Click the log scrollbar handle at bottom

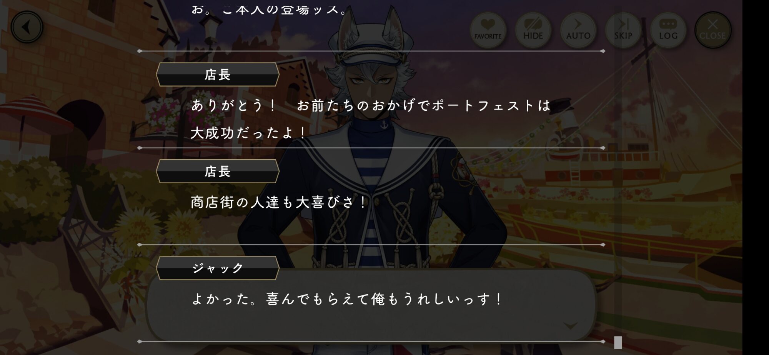pos(618,342)
